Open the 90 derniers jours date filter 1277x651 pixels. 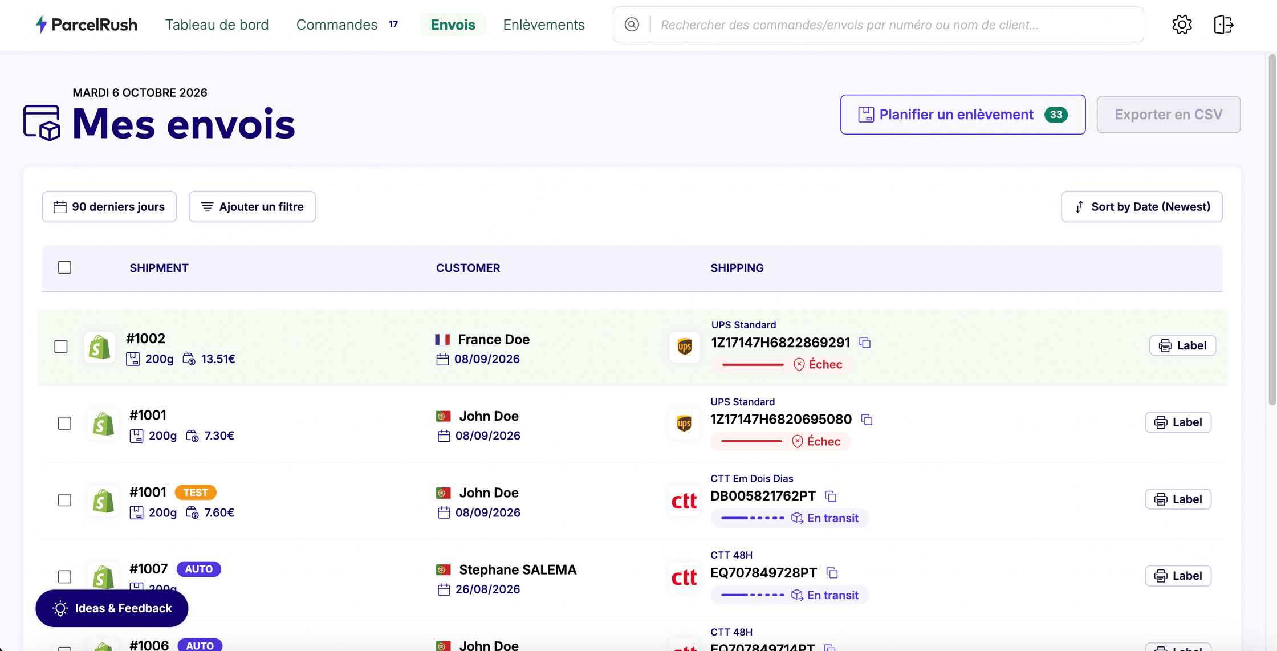coord(109,206)
